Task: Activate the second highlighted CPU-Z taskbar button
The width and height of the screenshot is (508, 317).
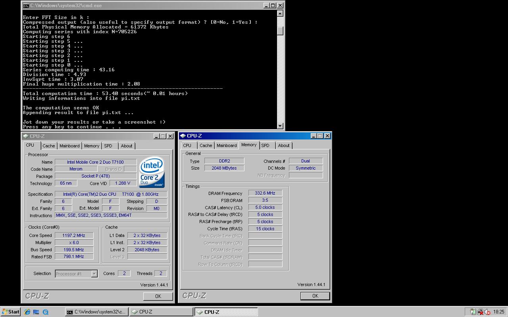Action: (x=226, y=312)
